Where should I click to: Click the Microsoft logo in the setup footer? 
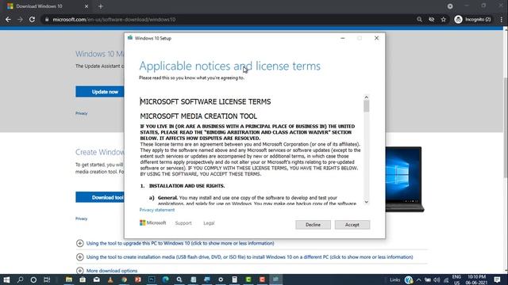(152, 223)
